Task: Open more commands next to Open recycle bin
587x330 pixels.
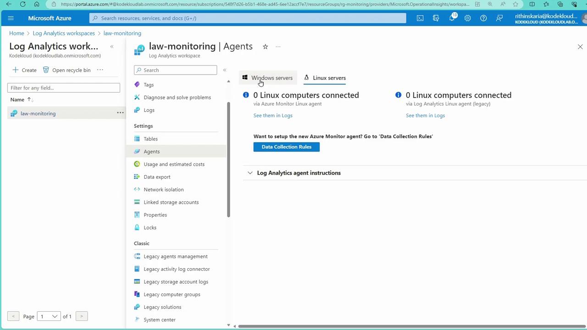Action: (100, 70)
